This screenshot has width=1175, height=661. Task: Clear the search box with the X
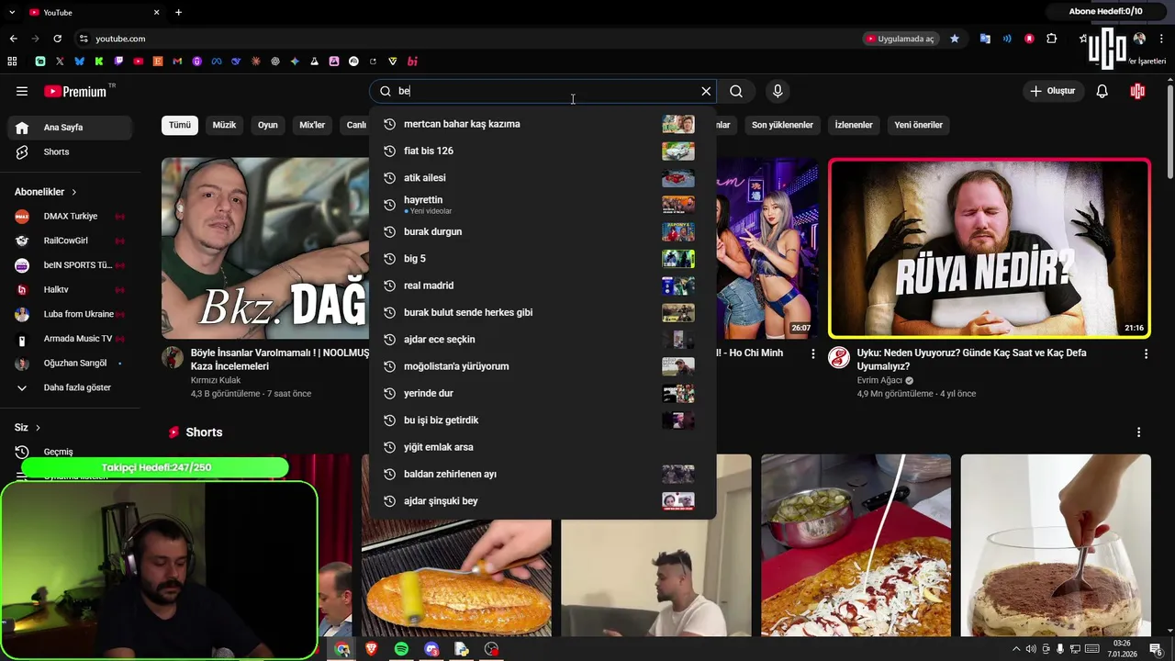706,91
